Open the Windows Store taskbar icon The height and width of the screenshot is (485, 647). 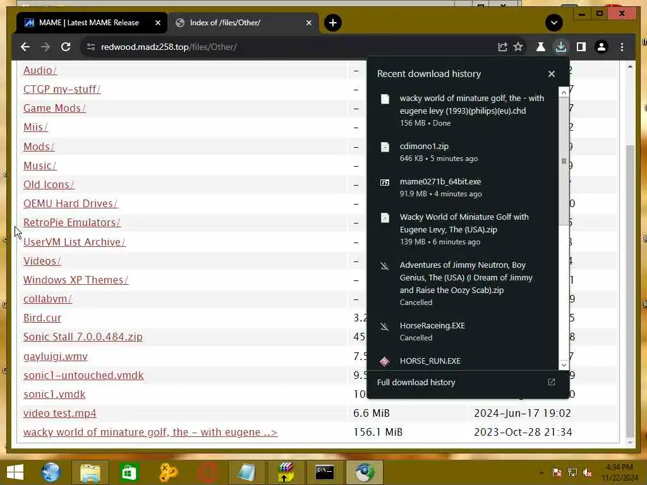129,472
